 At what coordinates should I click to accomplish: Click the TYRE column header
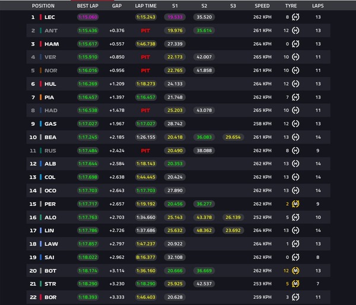(x=291, y=6)
